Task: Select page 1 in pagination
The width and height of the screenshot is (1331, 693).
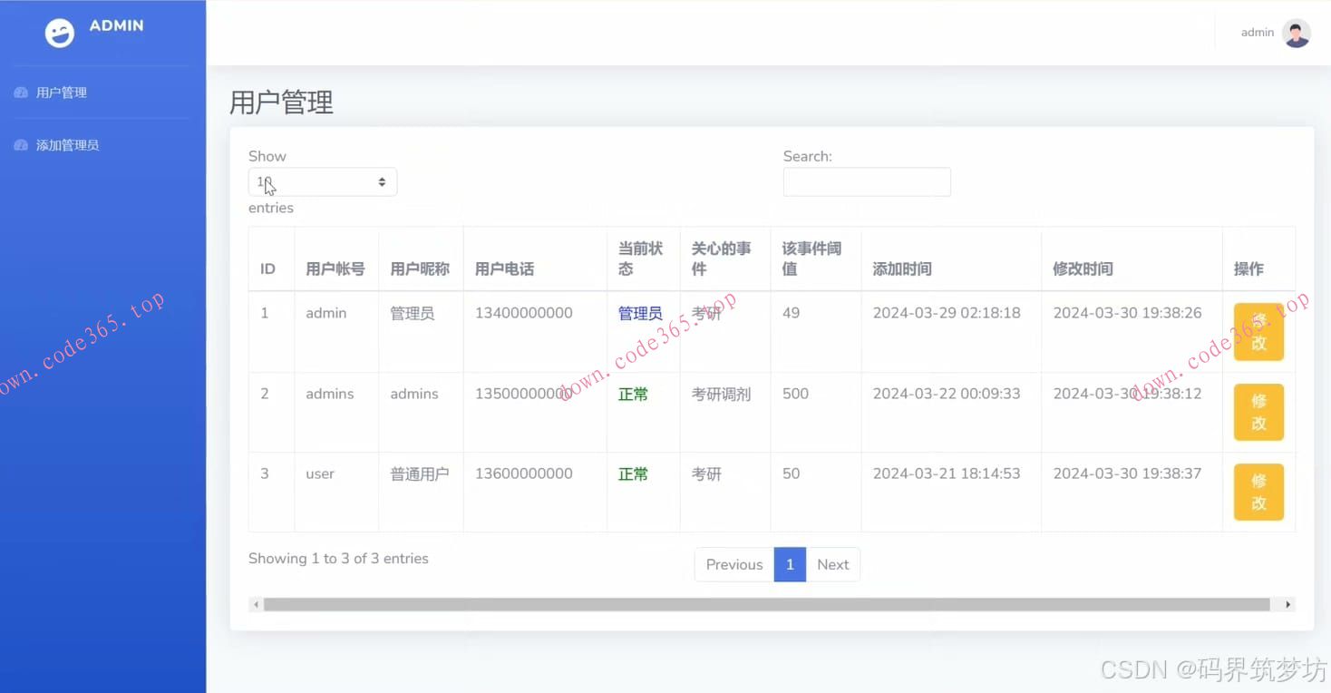Action: pyautogui.click(x=790, y=564)
